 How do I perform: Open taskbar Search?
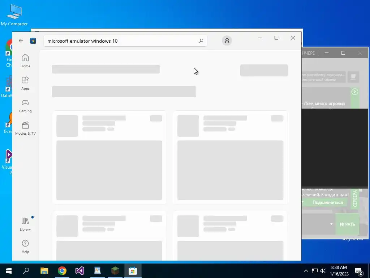point(26,271)
